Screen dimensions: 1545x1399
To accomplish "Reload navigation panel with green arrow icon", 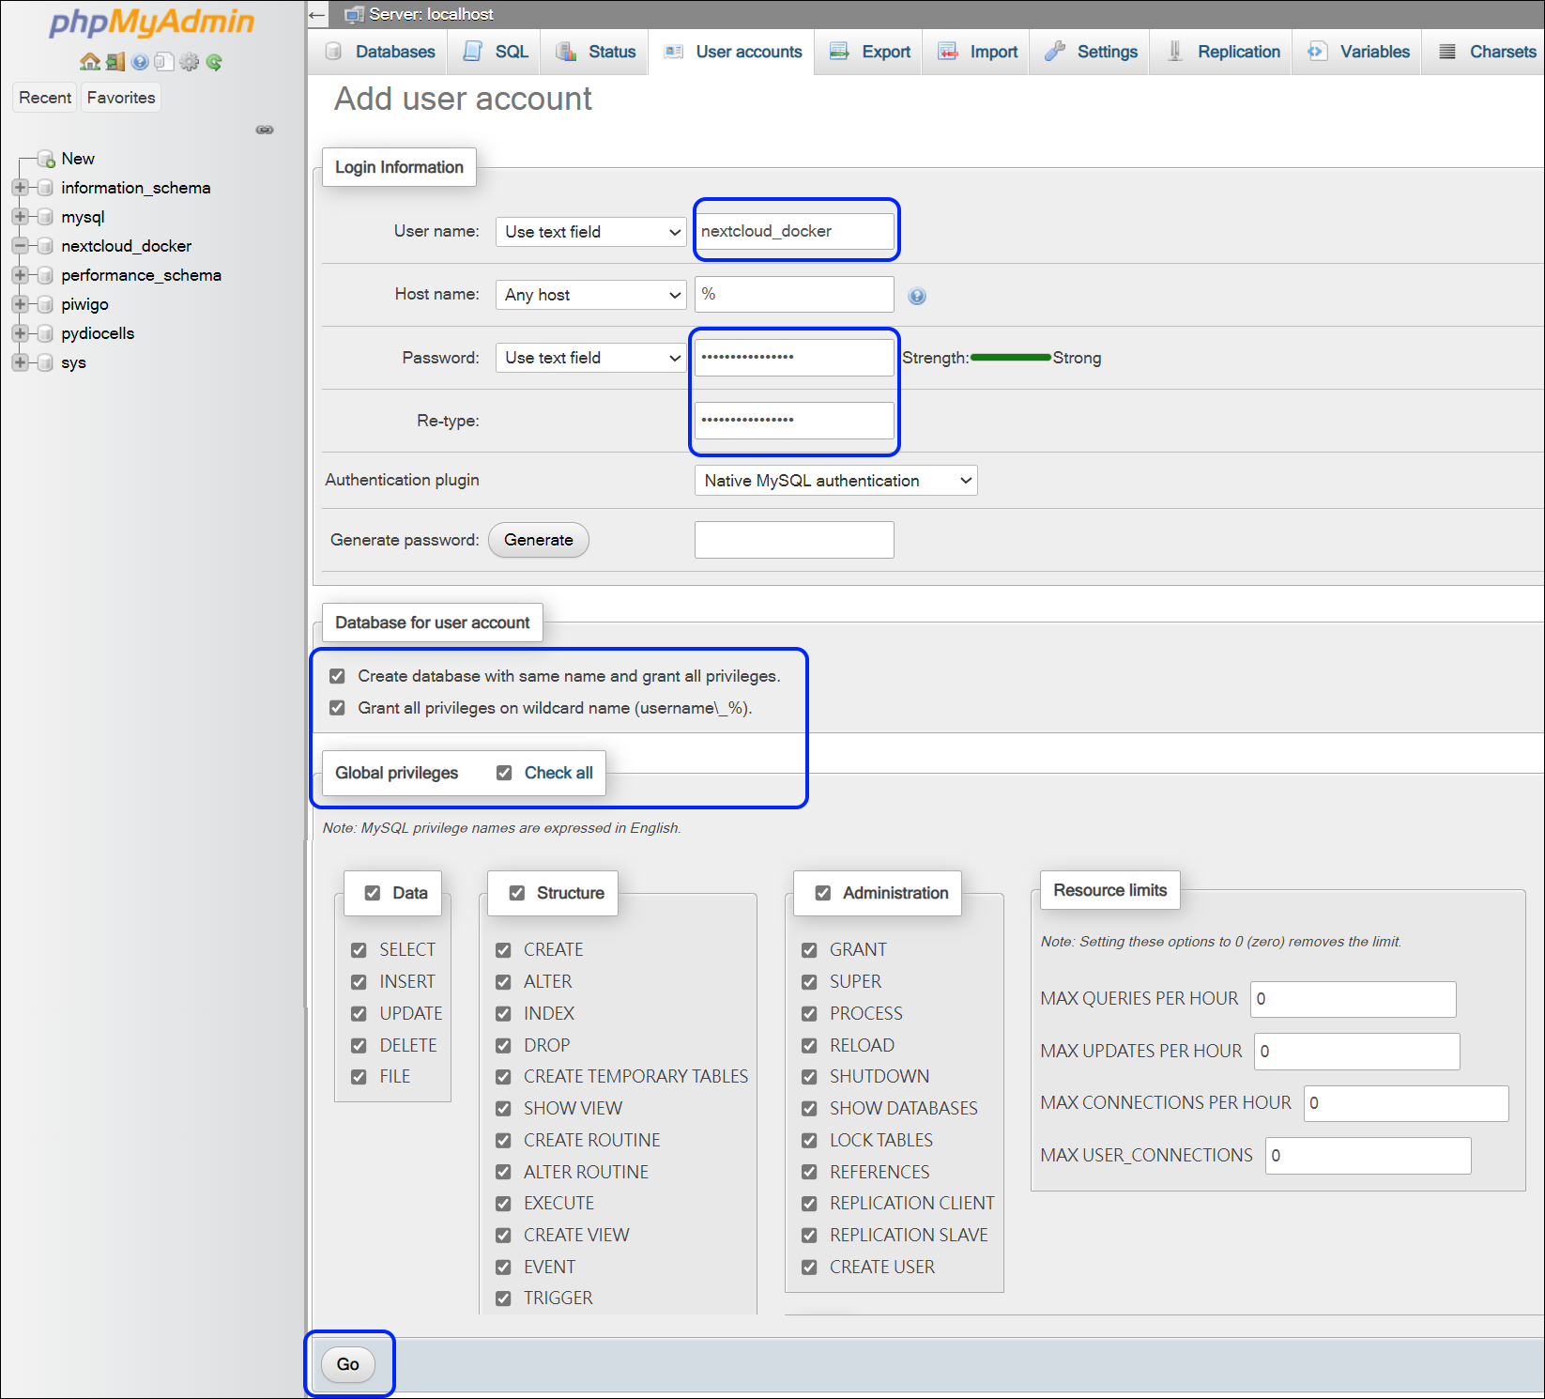I will (x=214, y=62).
